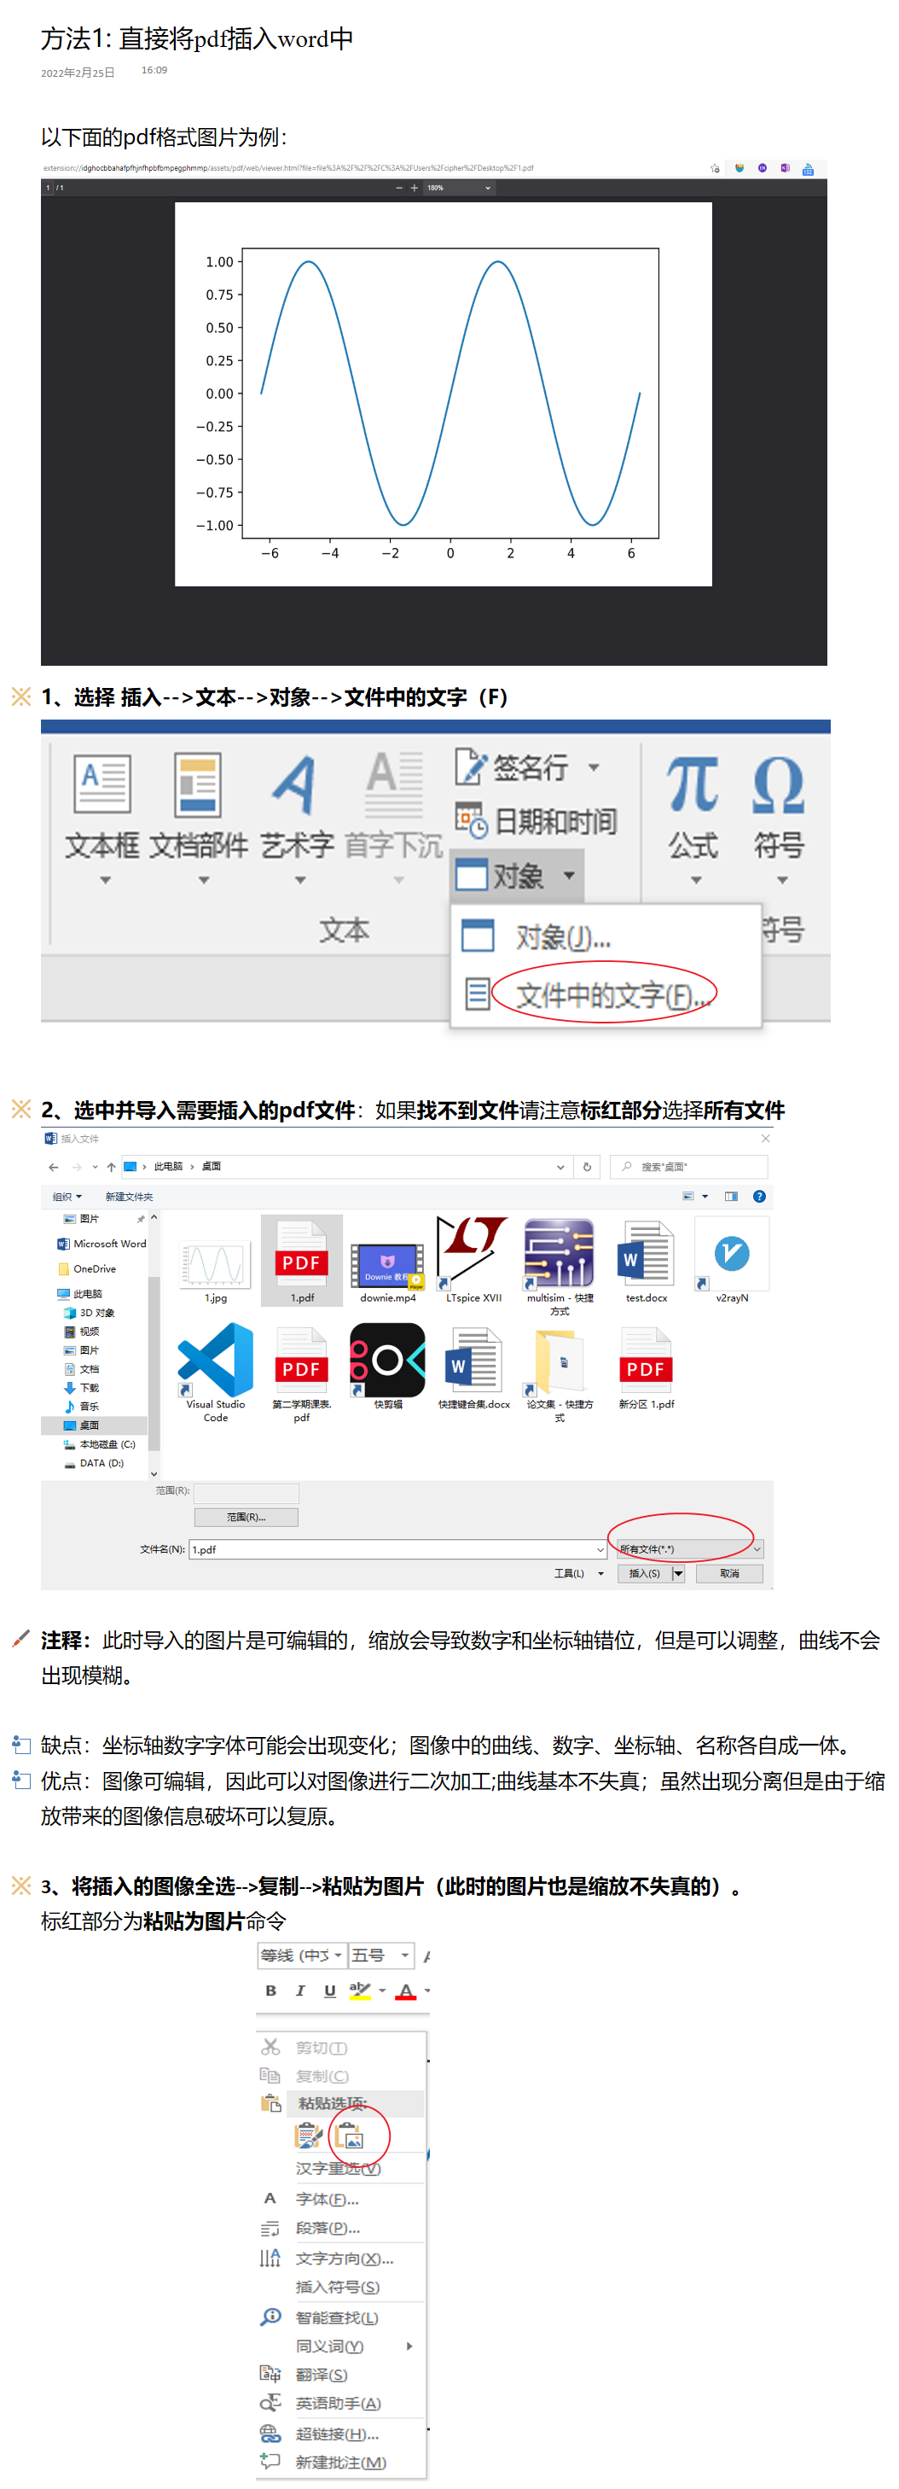Open the 对象 dropdown arrow in ribbon
This screenshot has width=899, height=2489.
coord(570,876)
